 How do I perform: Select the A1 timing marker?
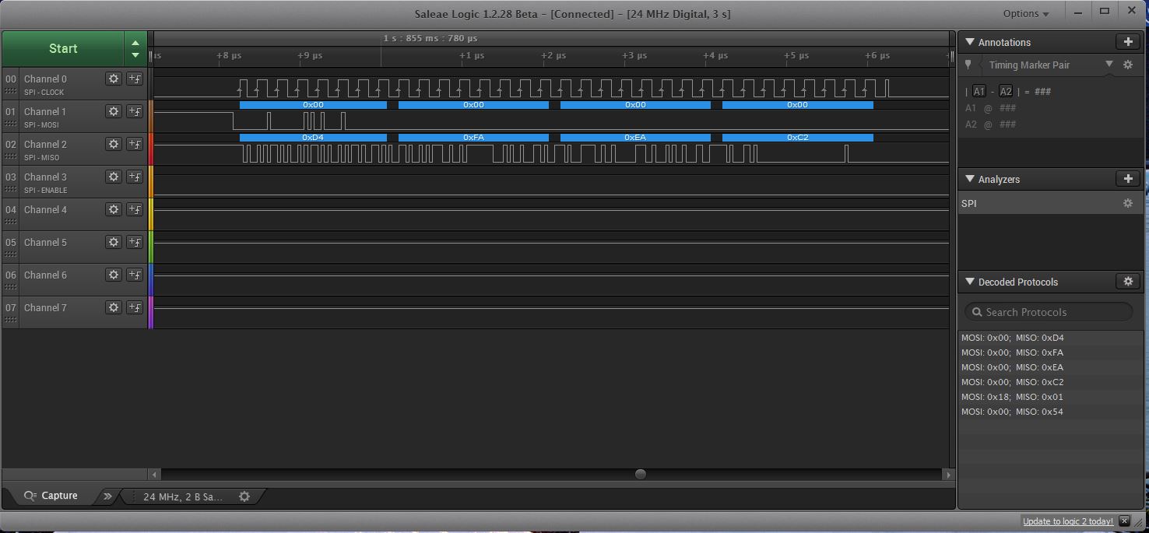pyautogui.click(x=979, y=91)
